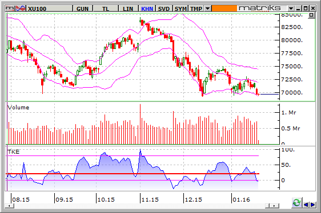Click the matriks logo text
Screen dimensions: 321x213
tap(259, 8)
